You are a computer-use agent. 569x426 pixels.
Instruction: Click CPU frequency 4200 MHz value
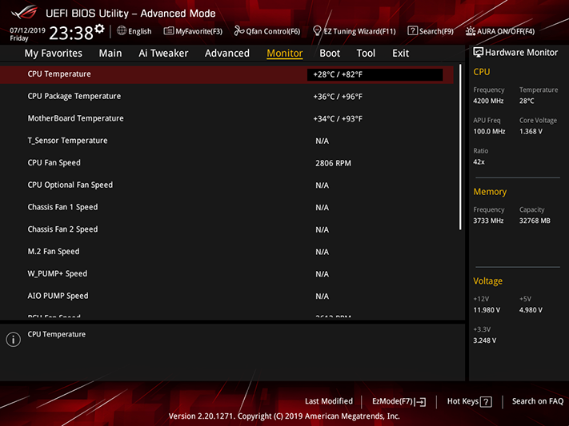488,102
